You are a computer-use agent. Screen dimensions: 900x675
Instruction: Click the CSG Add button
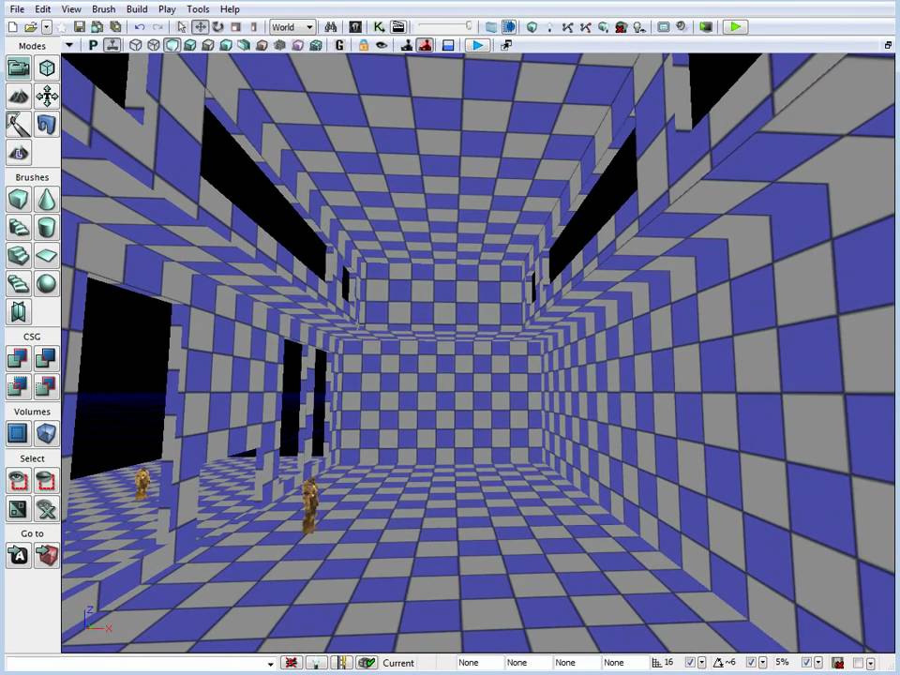[x=19, y=359]
